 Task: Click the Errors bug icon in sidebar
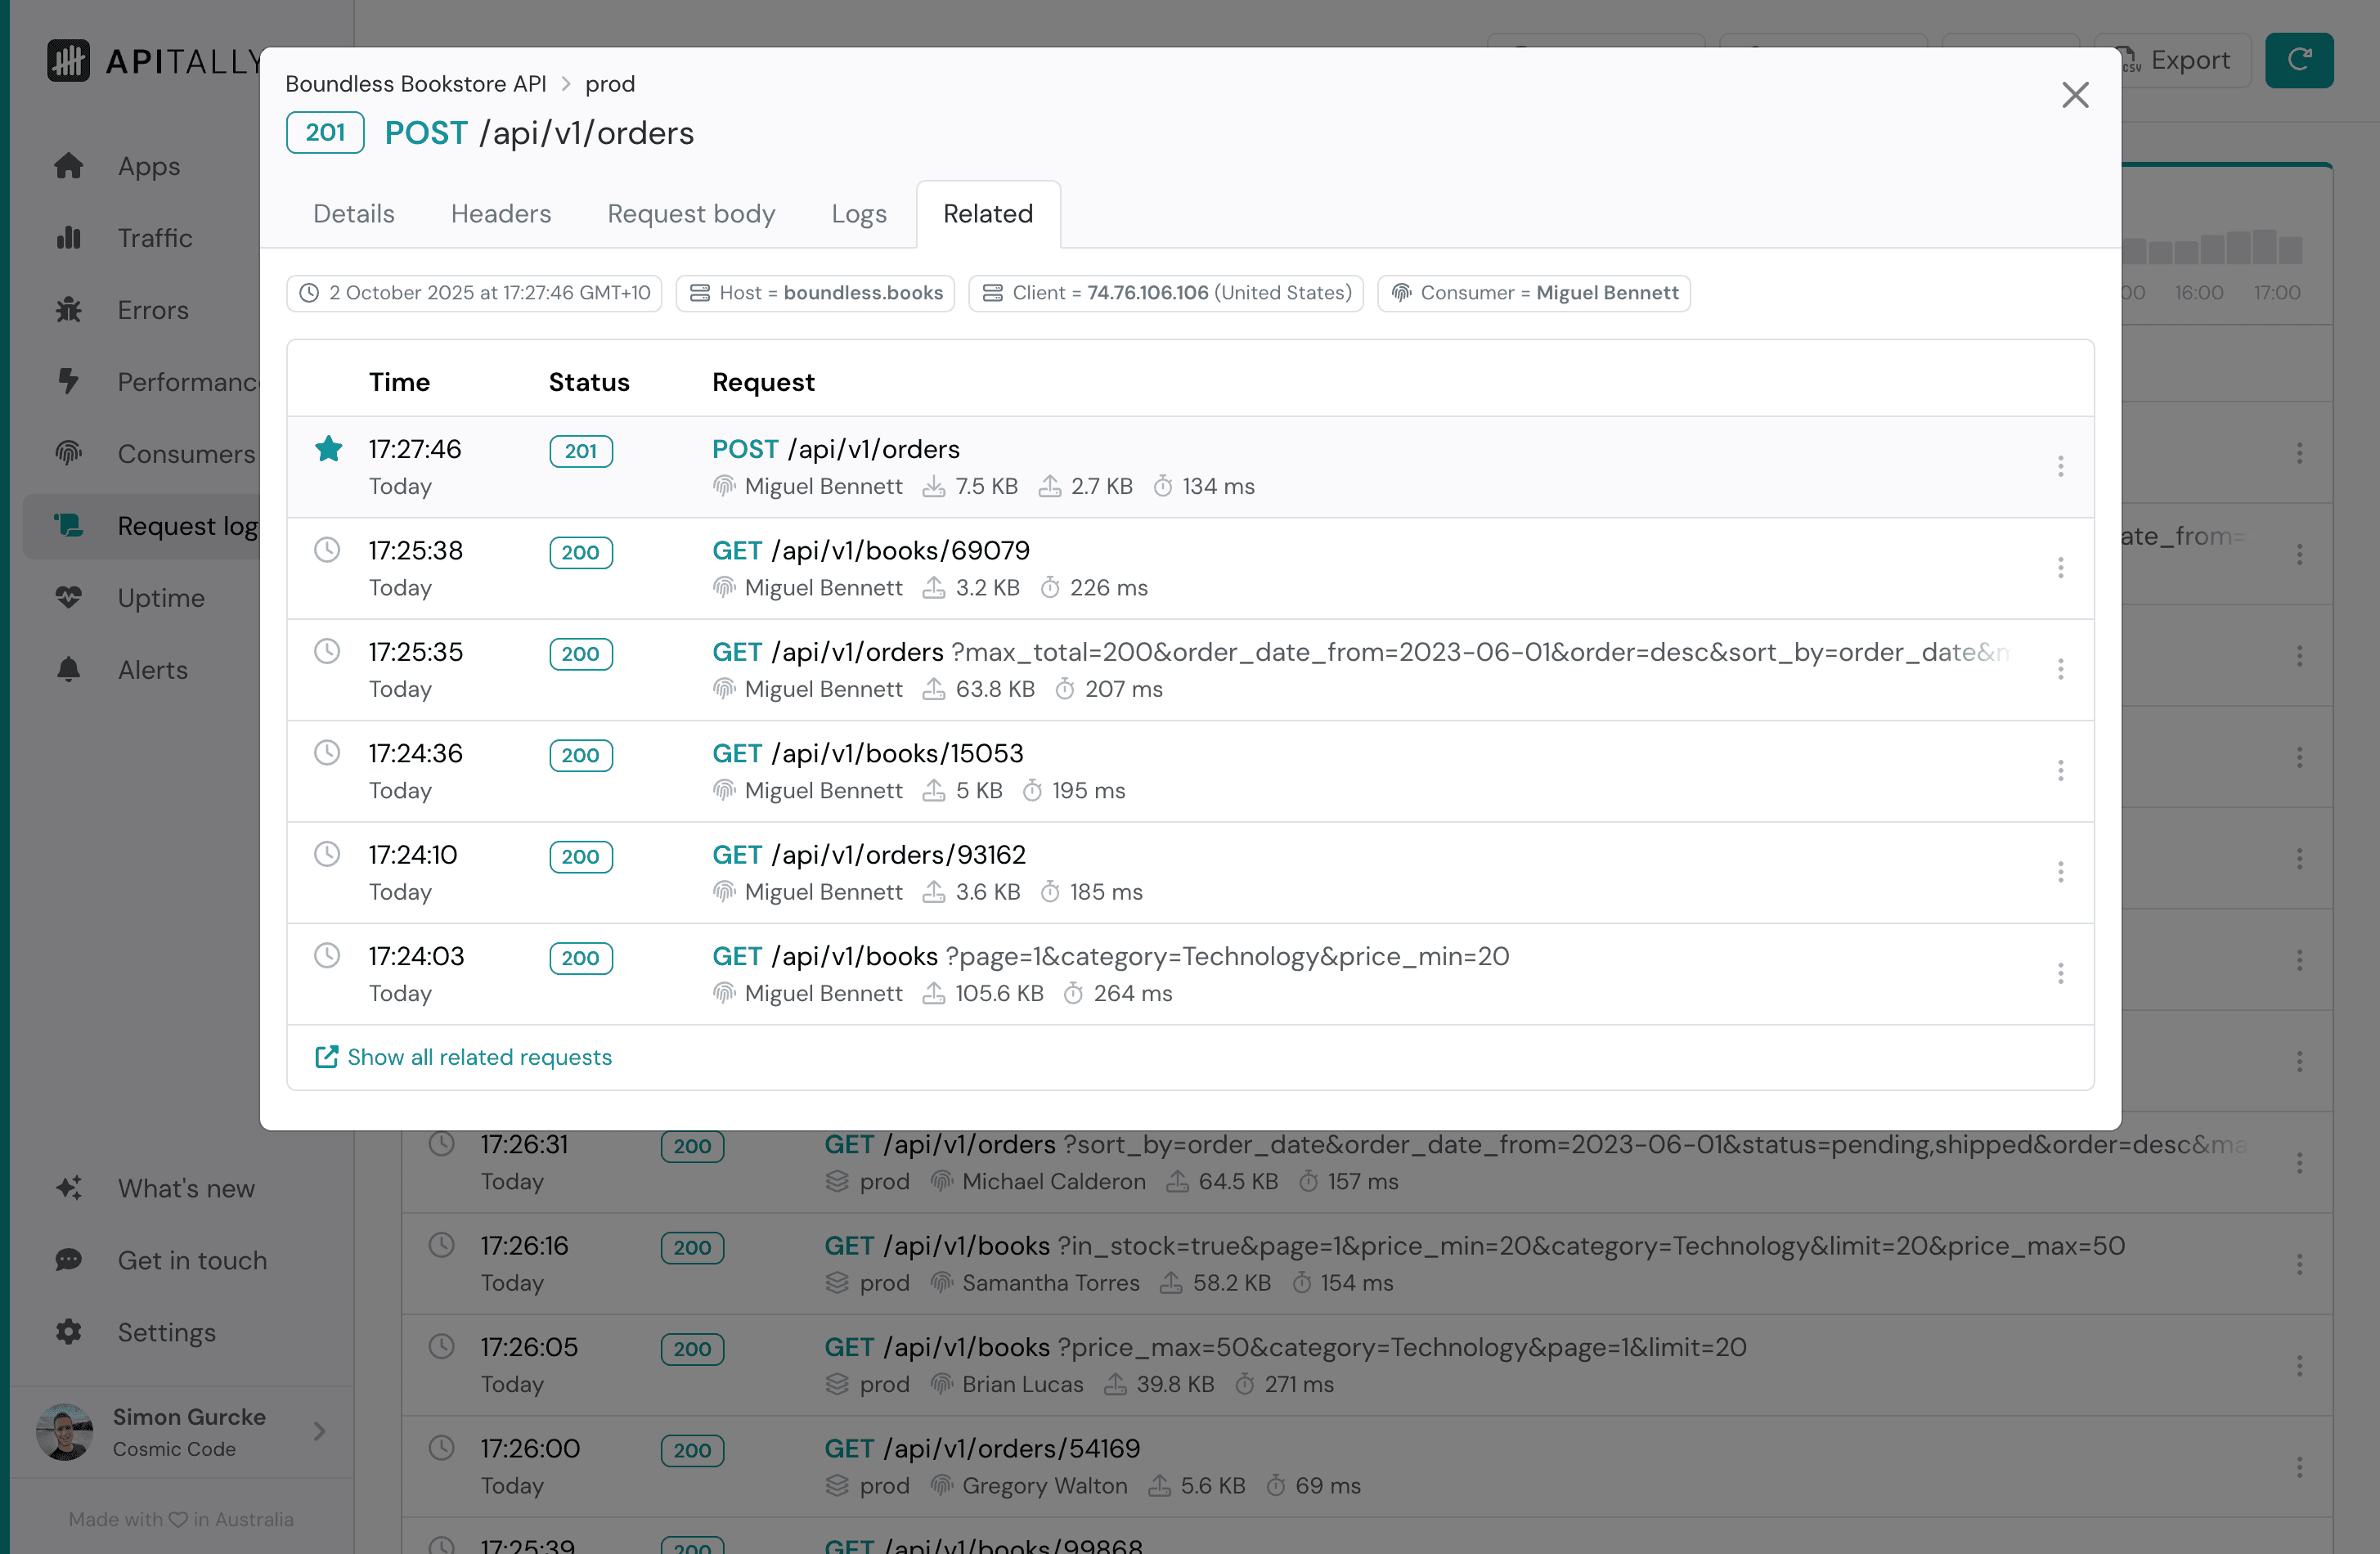coord(69,310)
